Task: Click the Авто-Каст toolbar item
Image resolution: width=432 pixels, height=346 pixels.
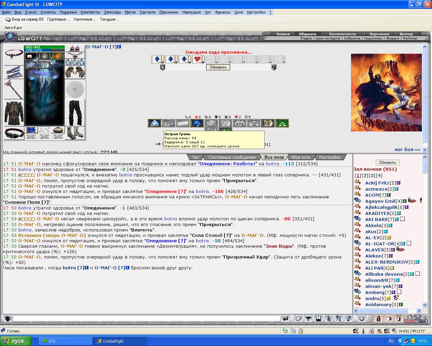Action: coord(13,28)
